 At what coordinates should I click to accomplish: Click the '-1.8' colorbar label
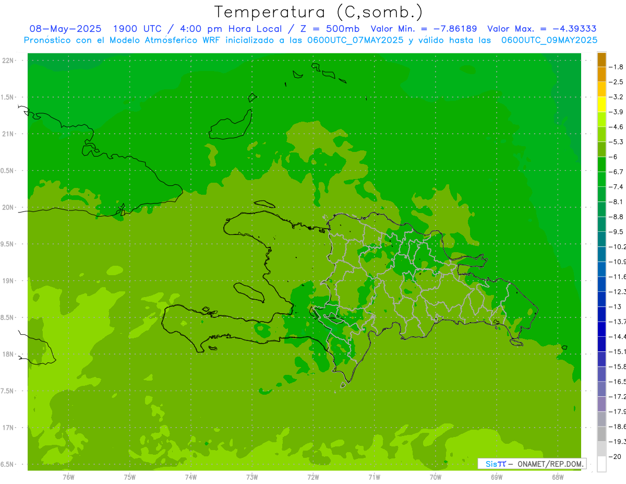[616, 67]
